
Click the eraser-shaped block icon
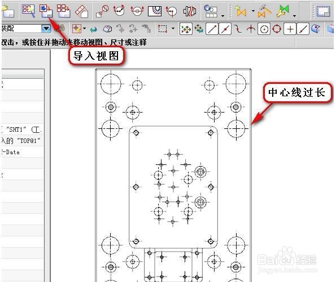point(107,29)
